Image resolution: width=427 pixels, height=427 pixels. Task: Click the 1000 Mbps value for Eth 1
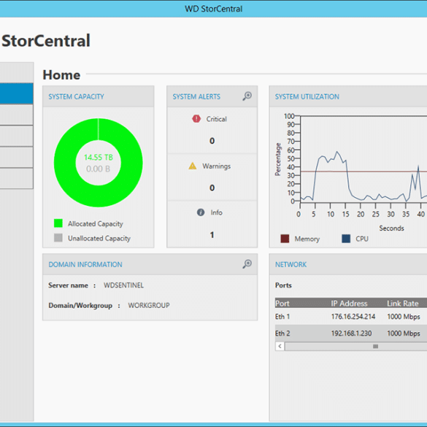tap(404, 317)
